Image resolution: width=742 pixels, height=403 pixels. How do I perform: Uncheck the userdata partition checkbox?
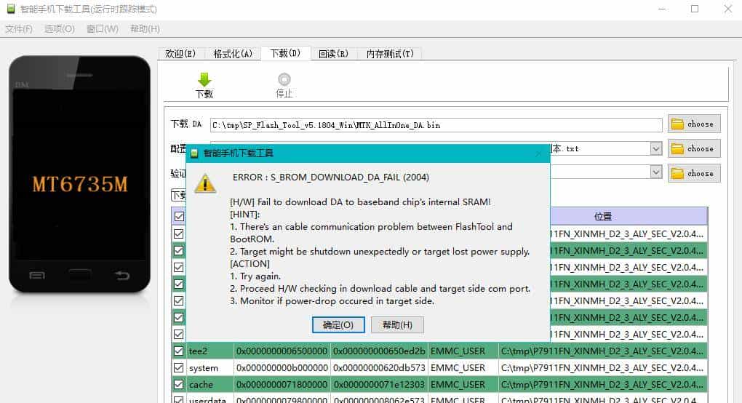[x=178, y=399]
